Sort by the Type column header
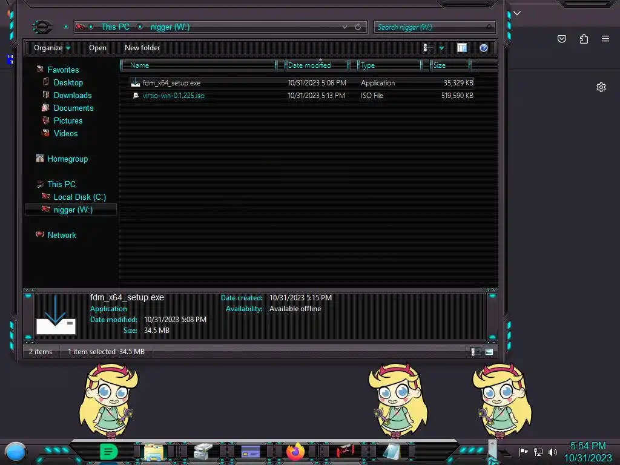This screenshot has width=620, height=465. click(x=389, y=65)
